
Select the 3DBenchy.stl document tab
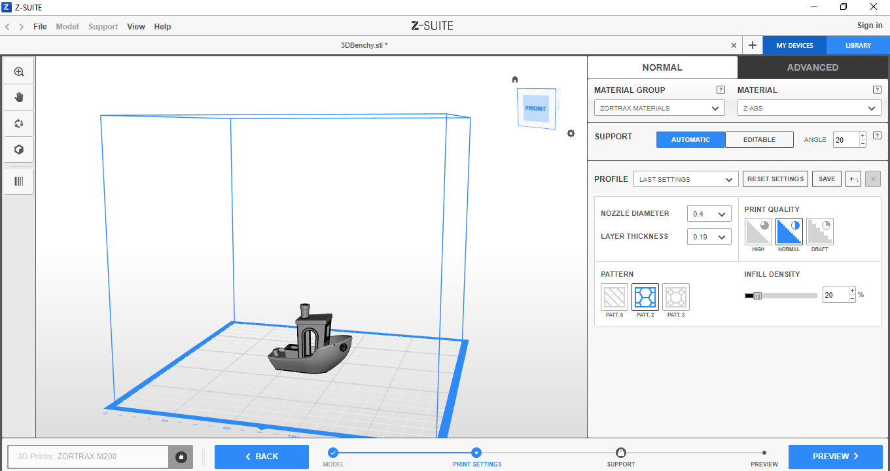(x=365, y=45)
